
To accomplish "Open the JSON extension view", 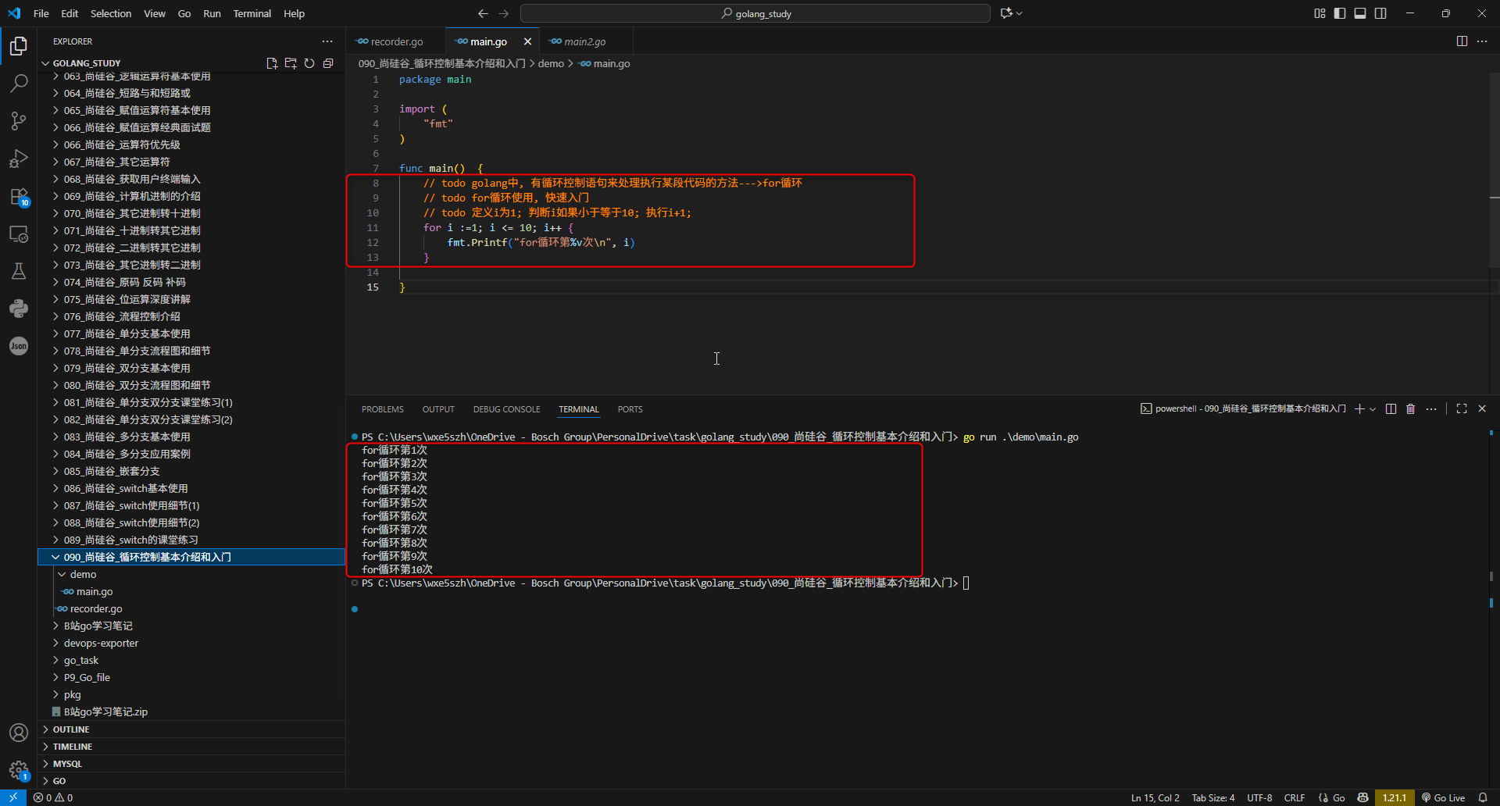I will tap(19, 346).
